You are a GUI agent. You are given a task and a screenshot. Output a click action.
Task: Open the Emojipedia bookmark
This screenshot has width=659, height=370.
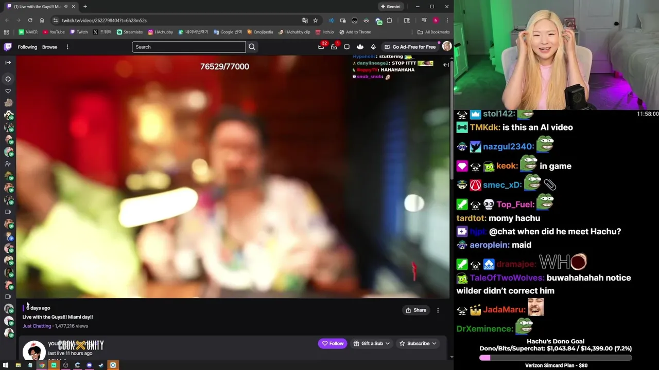point(260,32)
